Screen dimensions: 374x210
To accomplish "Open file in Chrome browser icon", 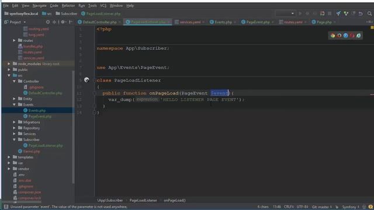I will [333, 36].
